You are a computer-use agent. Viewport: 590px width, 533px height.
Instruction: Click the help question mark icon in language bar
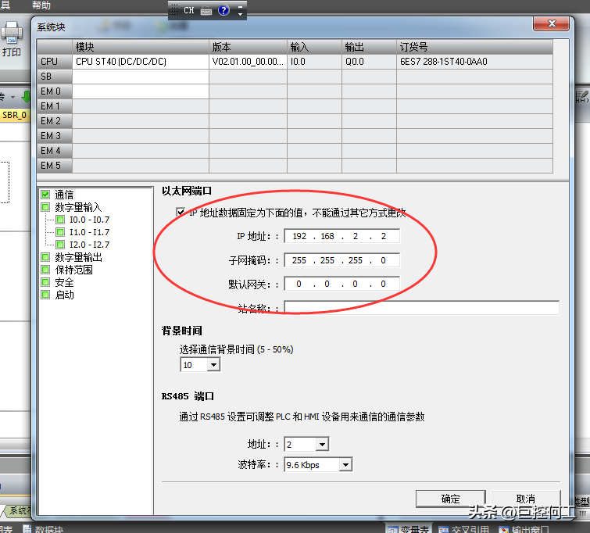[x=223, y=10]
